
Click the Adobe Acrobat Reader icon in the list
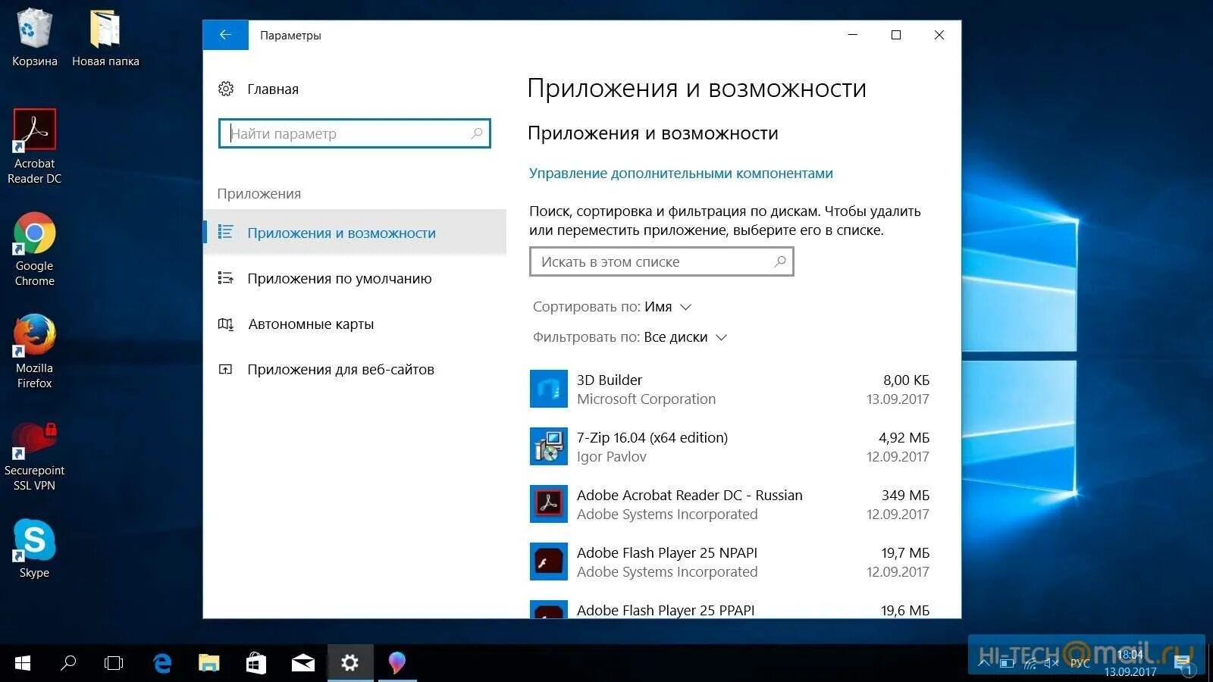pos(548,504)
